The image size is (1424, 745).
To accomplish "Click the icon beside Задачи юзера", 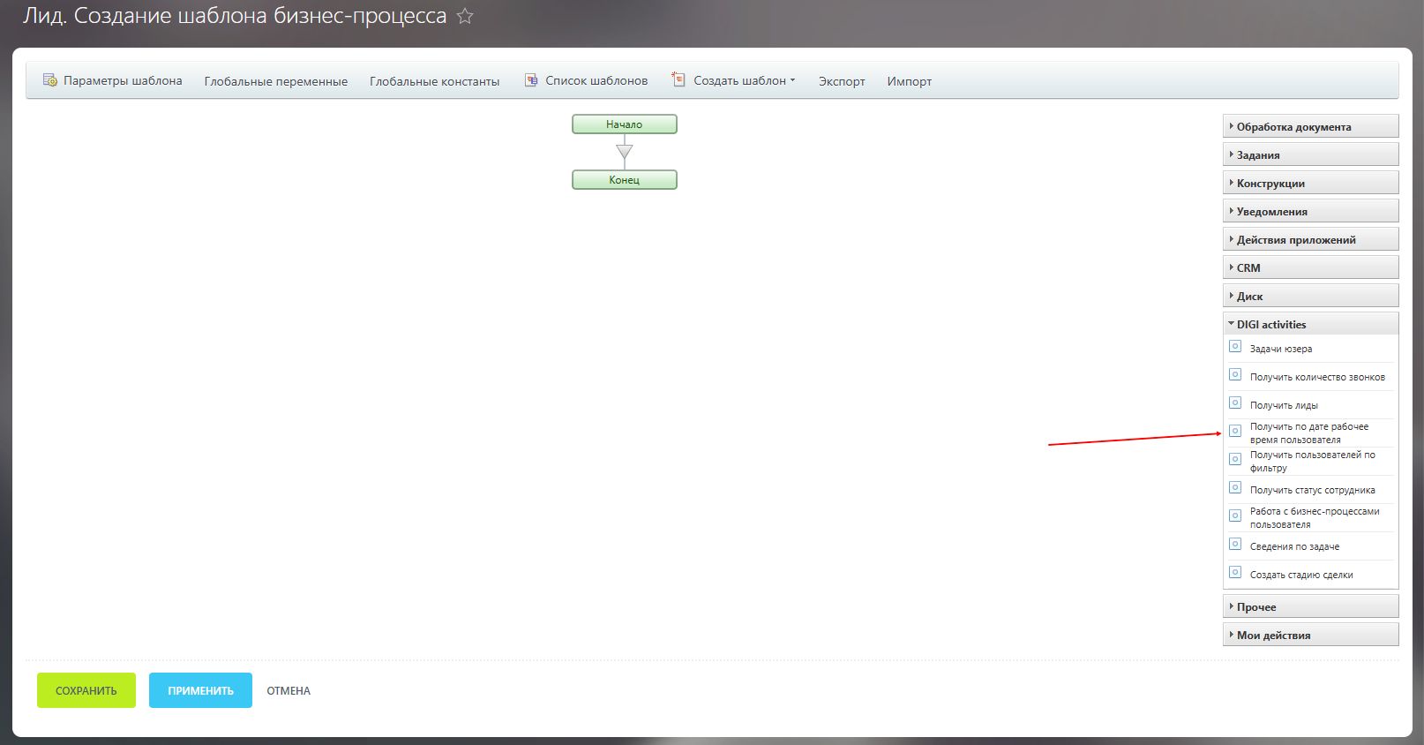I will (1235, 346).
